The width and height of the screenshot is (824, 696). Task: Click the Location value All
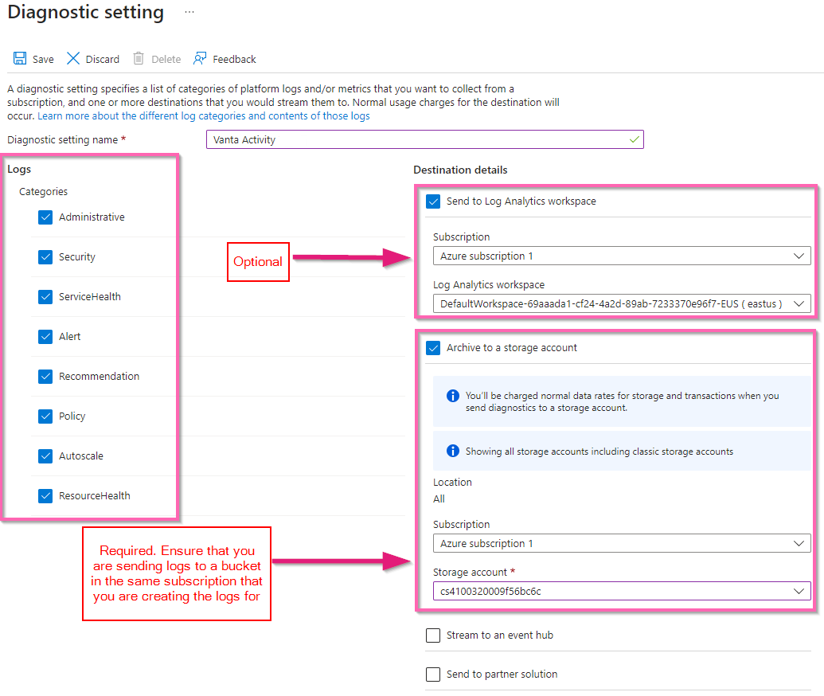click(x=439, y=499)
